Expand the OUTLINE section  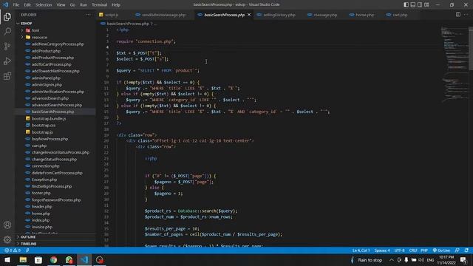click(28, 236)
